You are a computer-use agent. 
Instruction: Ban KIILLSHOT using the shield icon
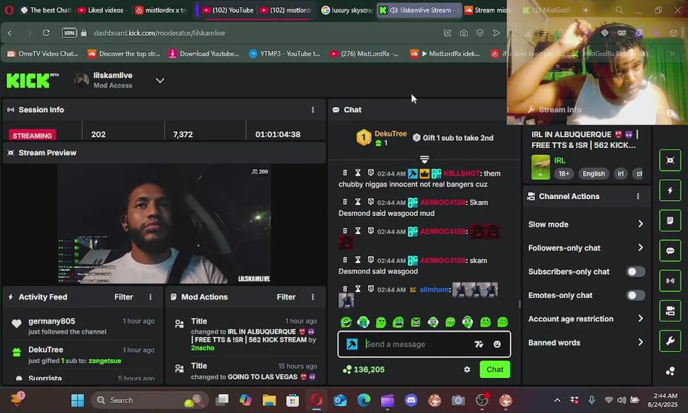pos(370,173)
